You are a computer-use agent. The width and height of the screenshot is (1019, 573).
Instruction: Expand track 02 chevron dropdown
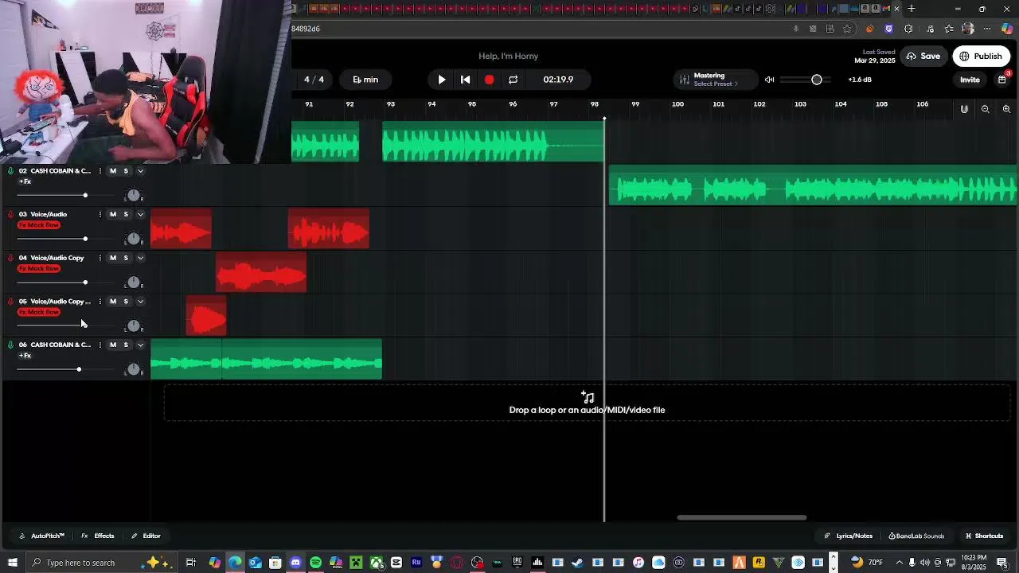coord(140,171)
